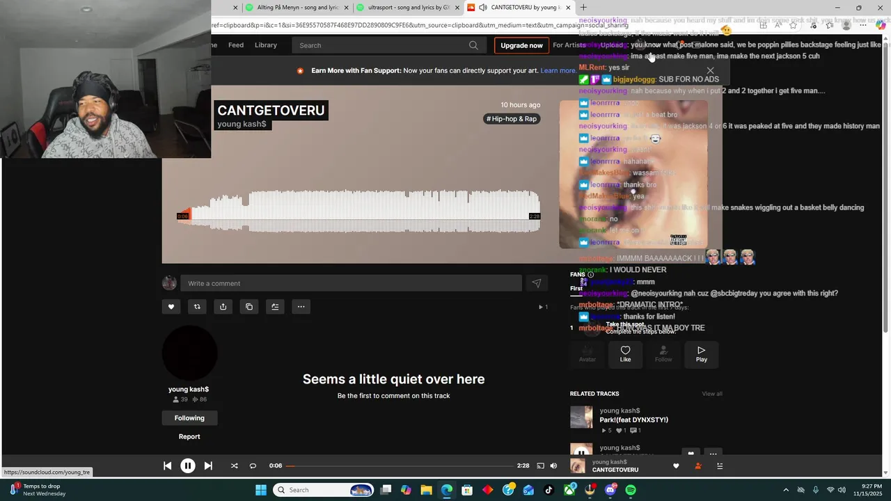Open the Windows Start menu
This screenshot has height=501, width=891.
click(261, 490)
